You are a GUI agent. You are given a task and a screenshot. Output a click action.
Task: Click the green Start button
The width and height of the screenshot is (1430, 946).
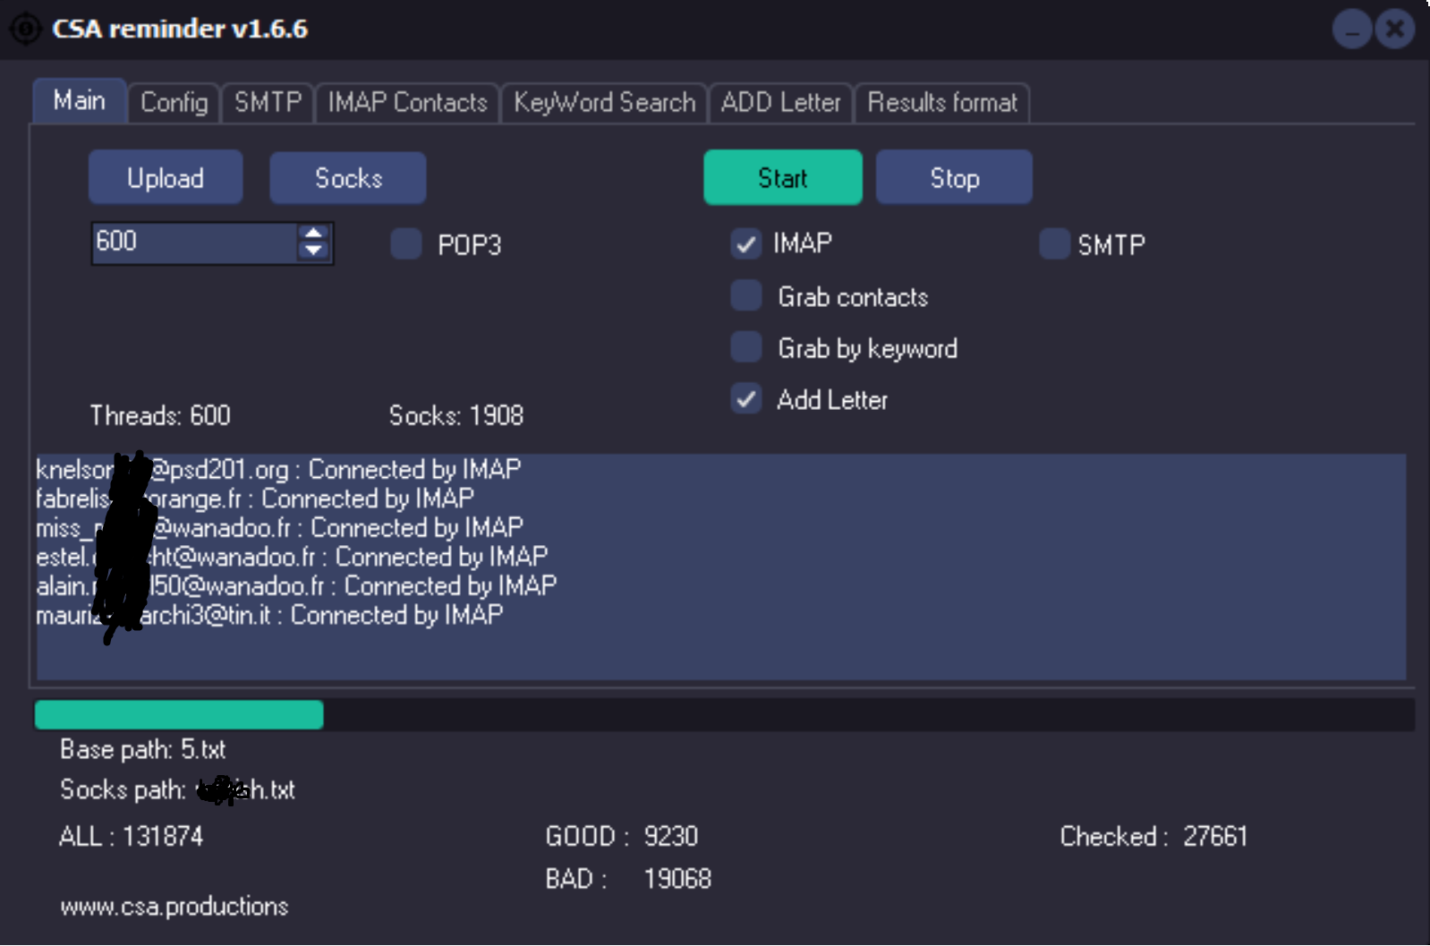coord(783,178)
